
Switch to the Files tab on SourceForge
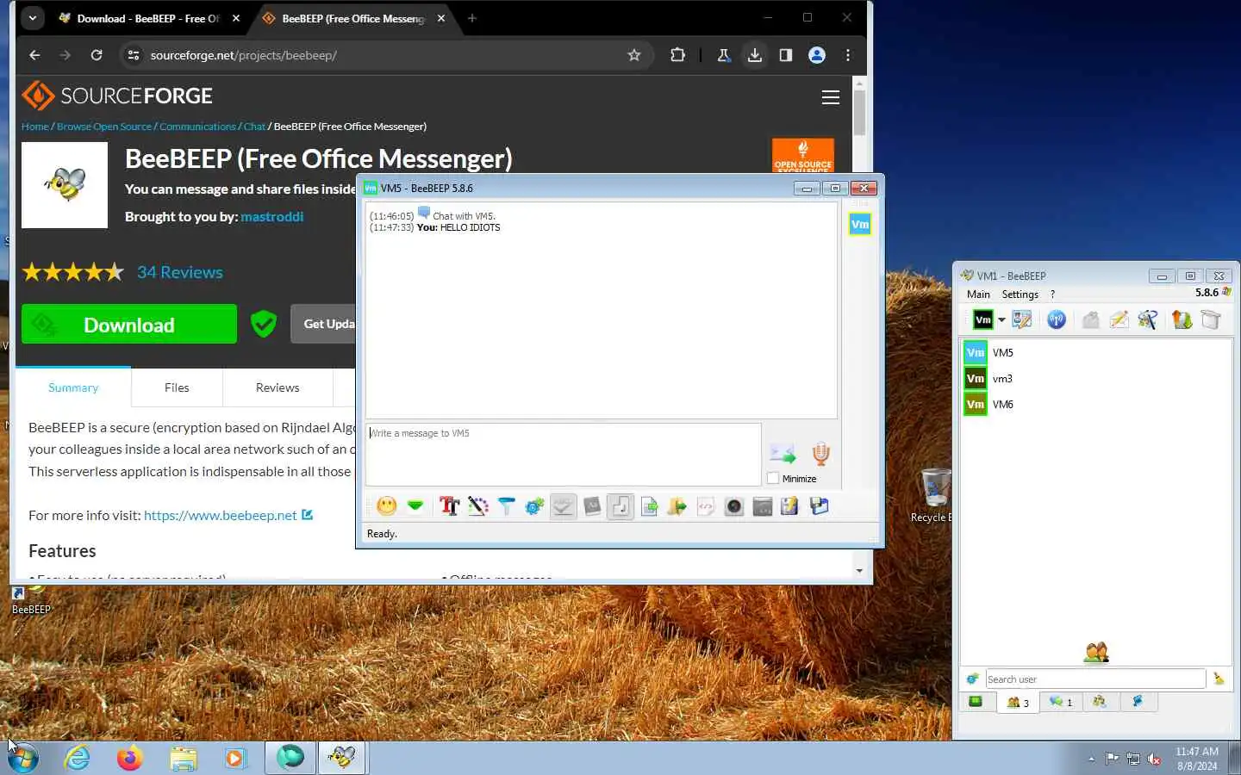pos(177,387)
